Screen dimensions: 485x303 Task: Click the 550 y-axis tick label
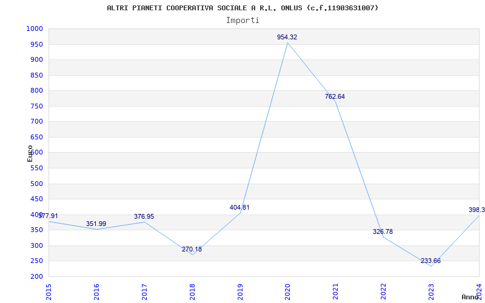point(36,168)
